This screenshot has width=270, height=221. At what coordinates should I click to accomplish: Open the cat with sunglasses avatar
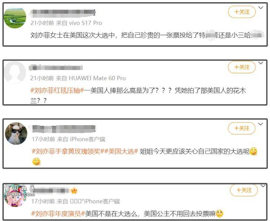(16, 133)
